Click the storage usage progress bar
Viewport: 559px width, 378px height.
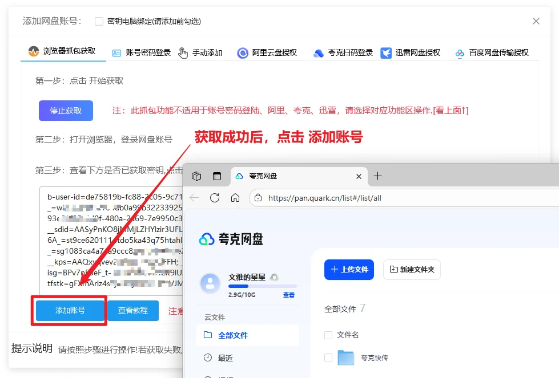[x=262, y=286]
